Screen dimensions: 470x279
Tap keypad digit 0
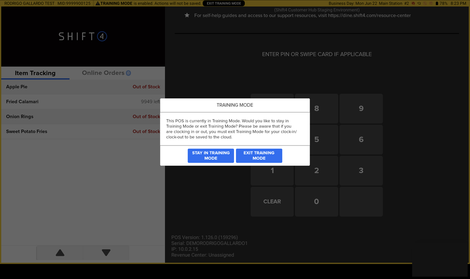coord(317,201)
